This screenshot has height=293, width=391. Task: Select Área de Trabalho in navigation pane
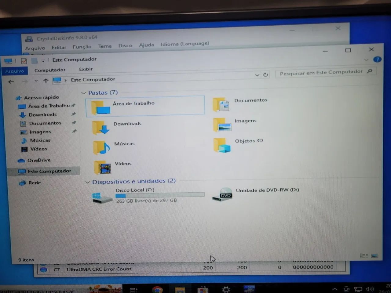coord(49,106)
